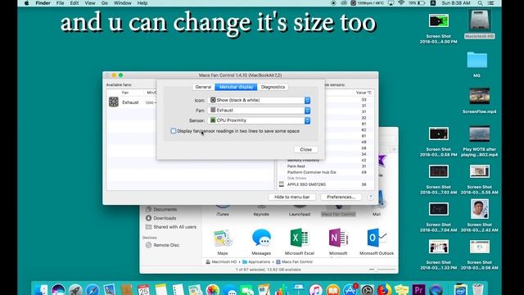
Task: Open the Diagnostics tab
Action: 273,87
